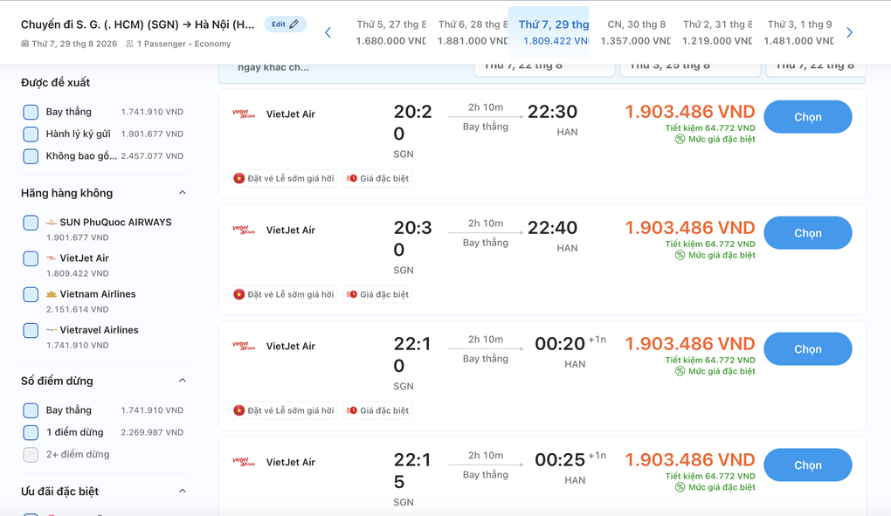
Task: Choose the 20:20 VietJet Air flight
Action: click(807, 117)
